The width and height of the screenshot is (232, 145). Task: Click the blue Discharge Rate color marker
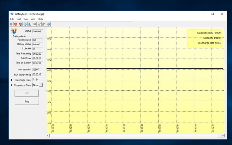pos(11,80)
